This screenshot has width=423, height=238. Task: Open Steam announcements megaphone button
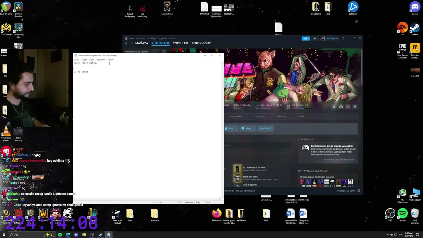pyautogui.click(x=306, y=38)
